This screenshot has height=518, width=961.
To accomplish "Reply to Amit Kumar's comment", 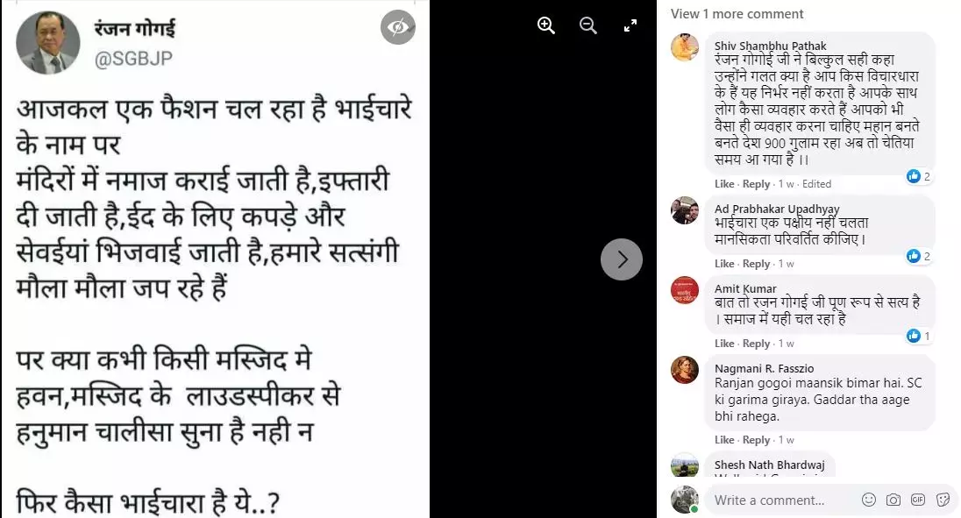I will click(x=756, y=344).
